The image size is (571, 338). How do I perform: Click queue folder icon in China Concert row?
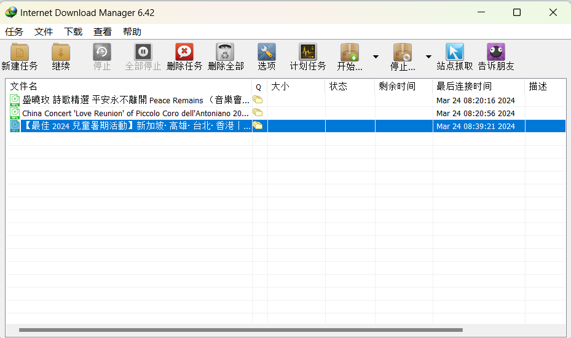click(258, 112)
